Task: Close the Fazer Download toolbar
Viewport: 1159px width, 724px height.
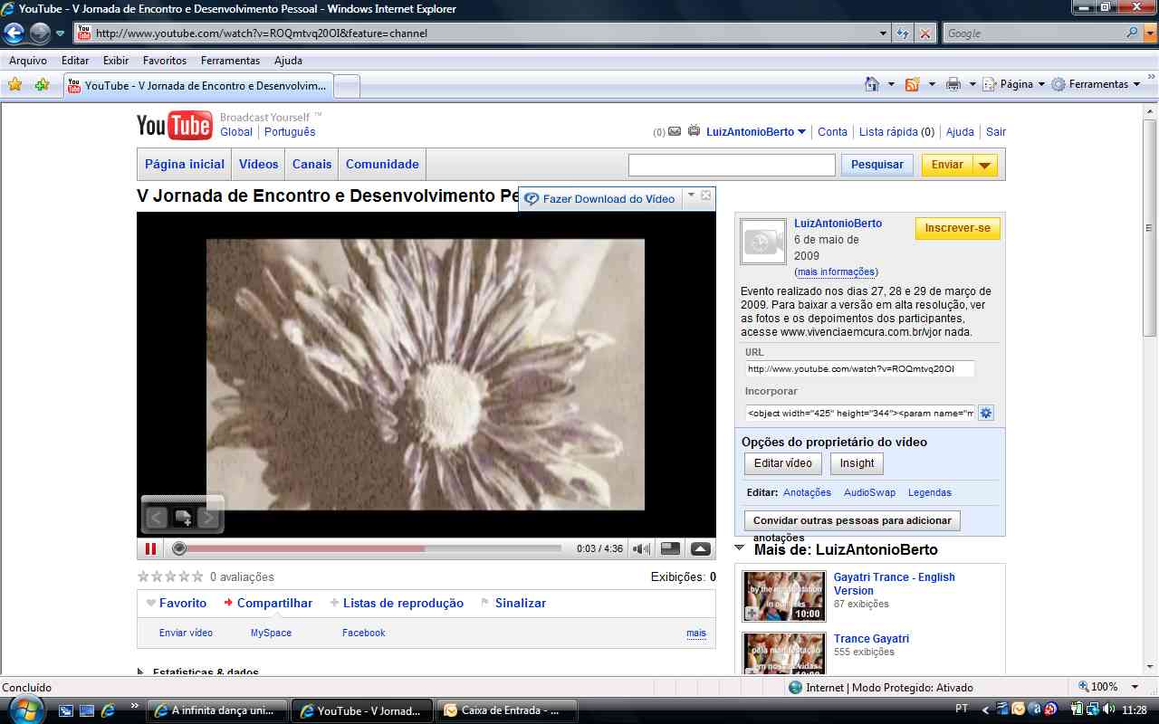Action: pos(706,195)
